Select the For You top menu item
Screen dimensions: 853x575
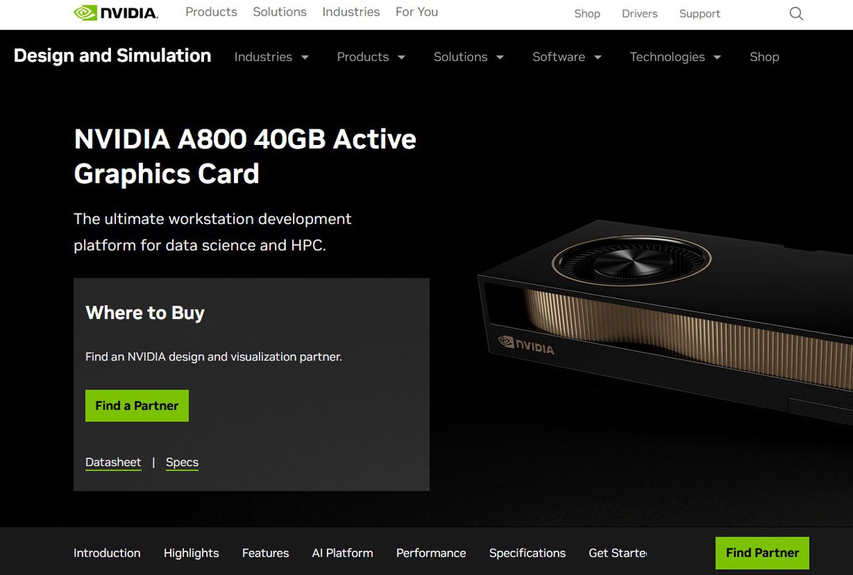point(417,12)
